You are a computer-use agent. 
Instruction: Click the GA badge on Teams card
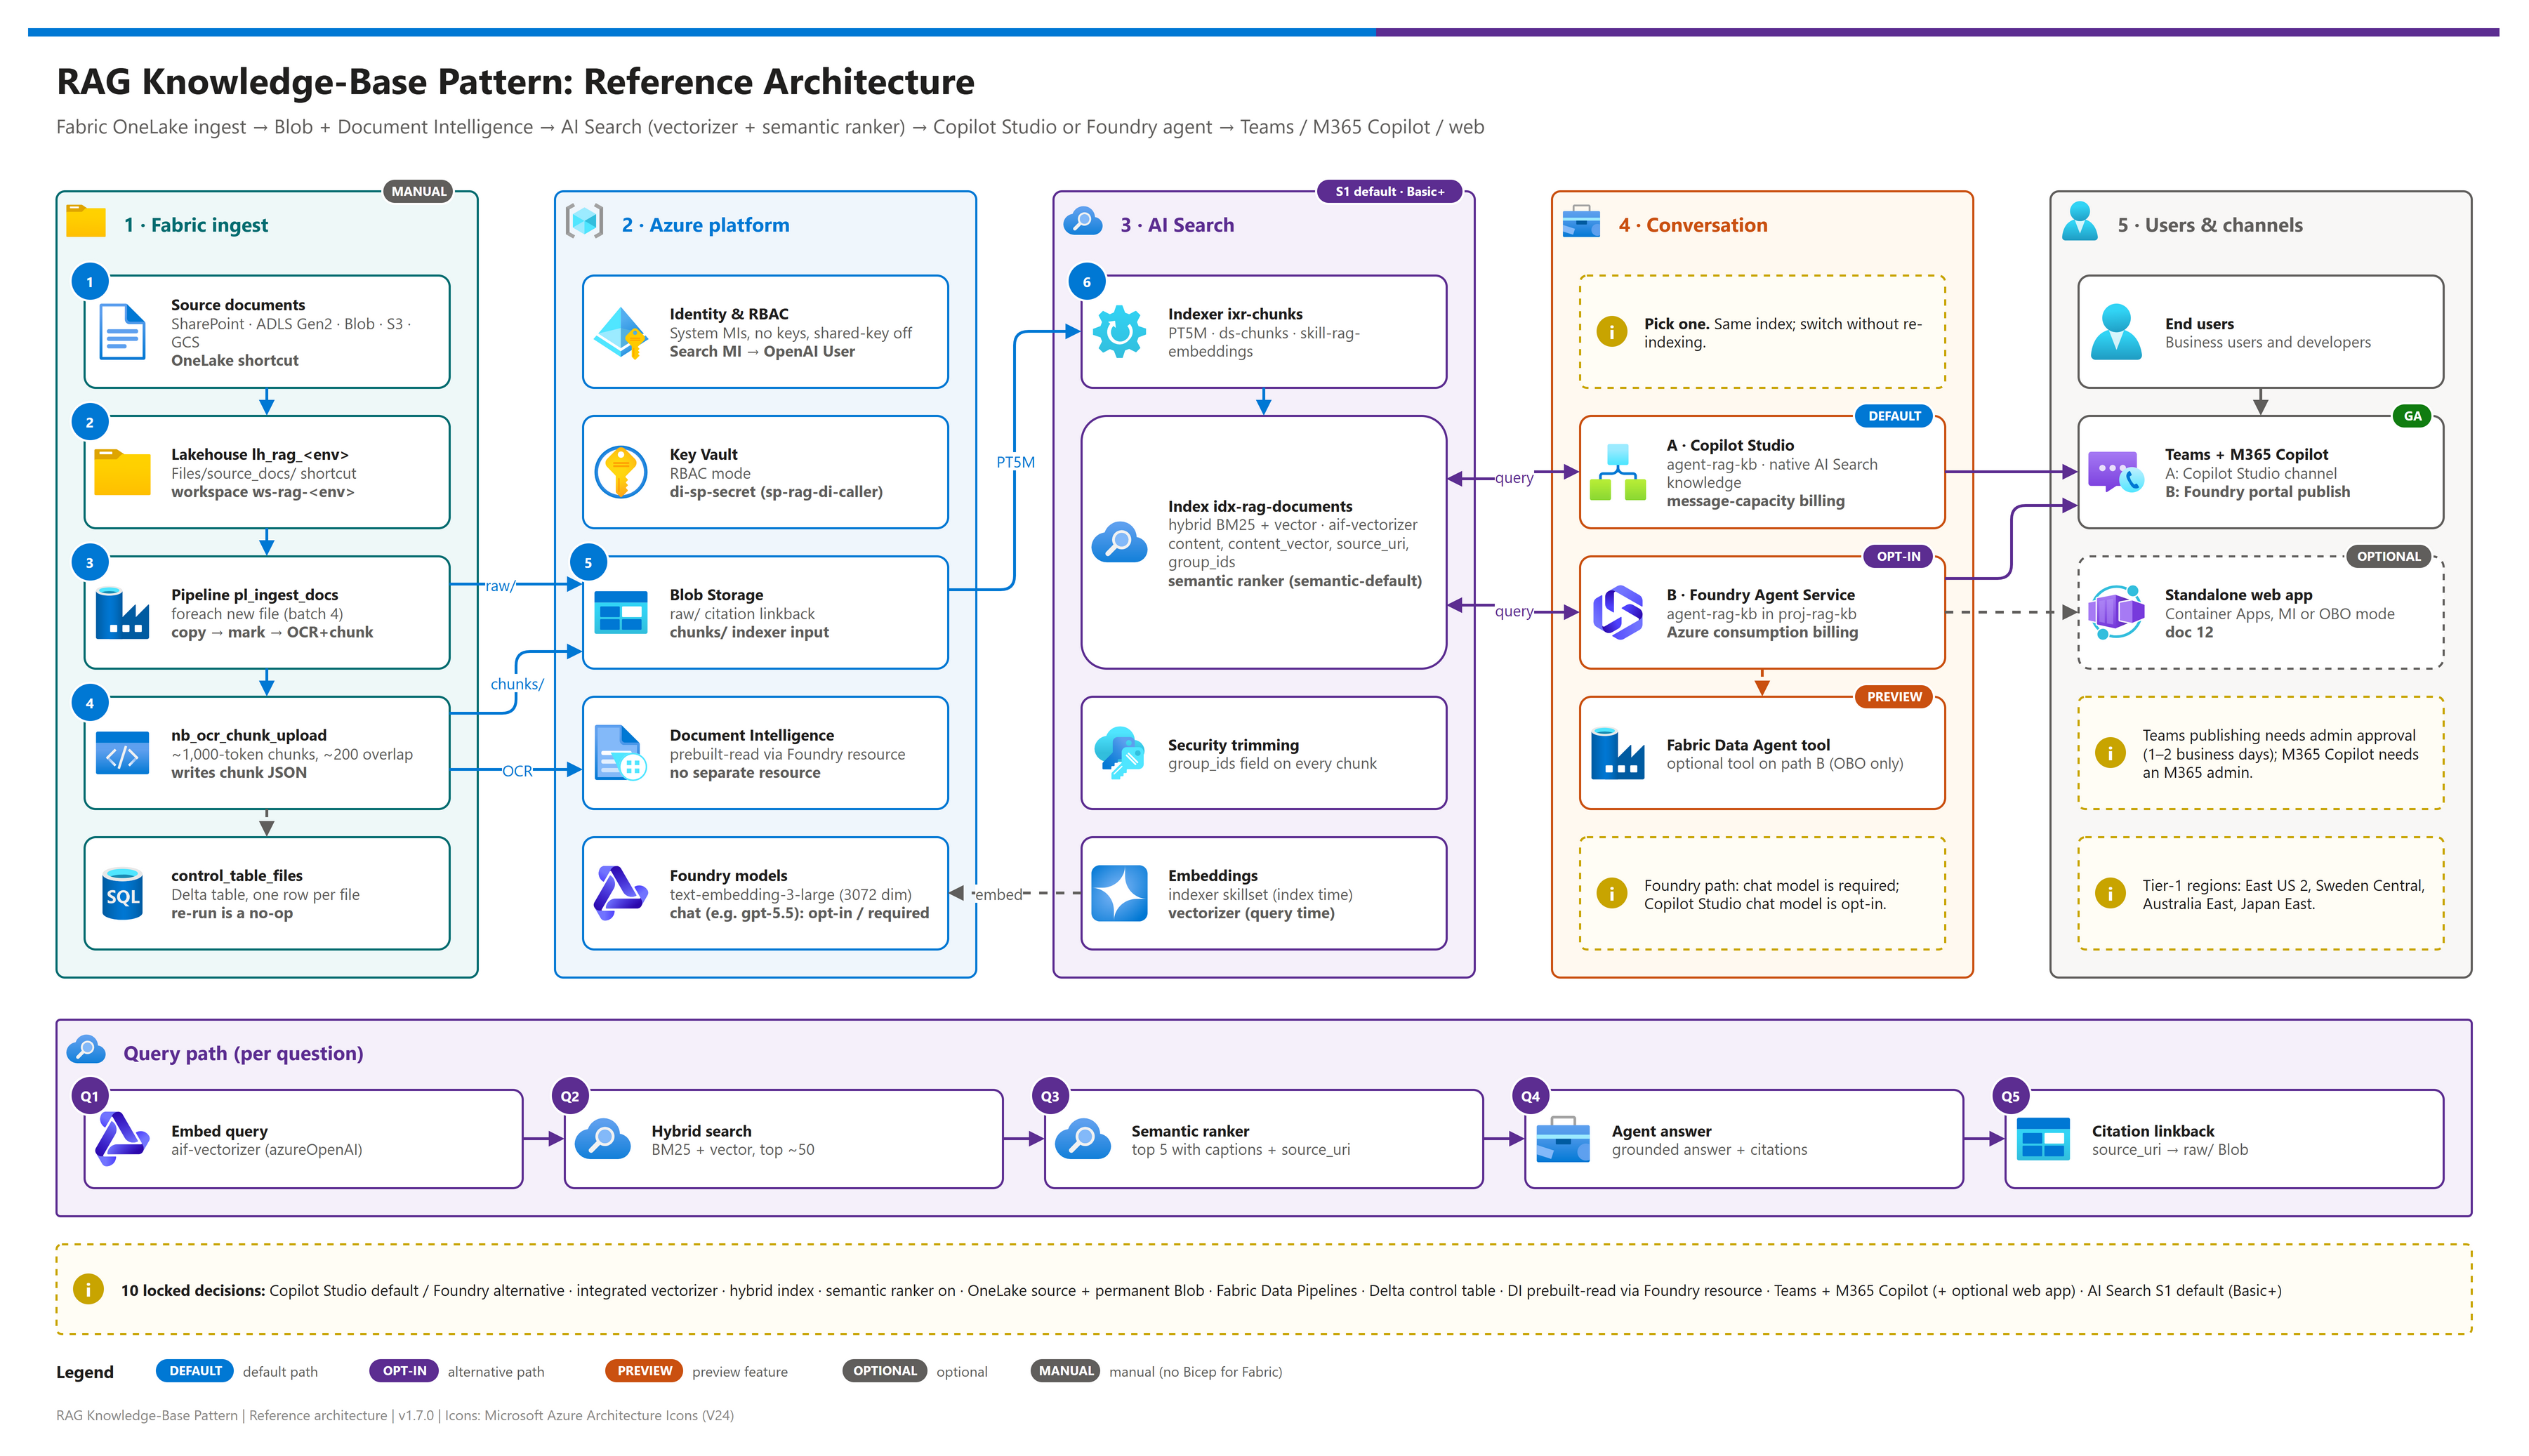pyautogui.click(x=2413, y=416)
